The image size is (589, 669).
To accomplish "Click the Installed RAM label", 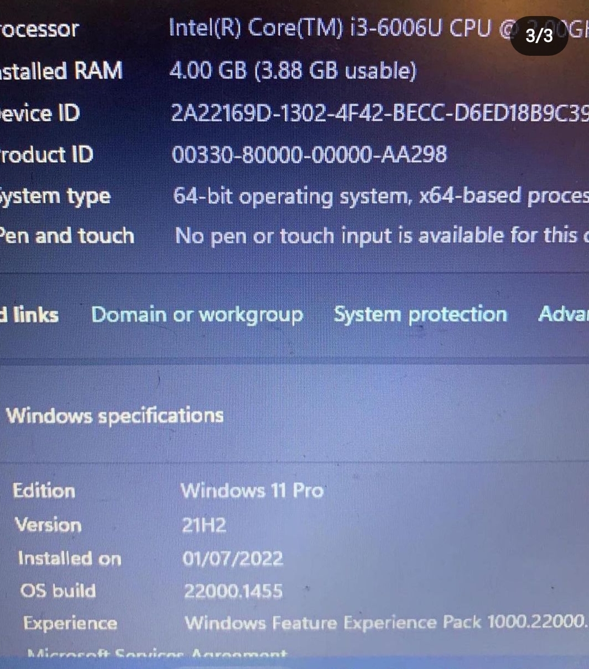I will [x=61, y=71].
